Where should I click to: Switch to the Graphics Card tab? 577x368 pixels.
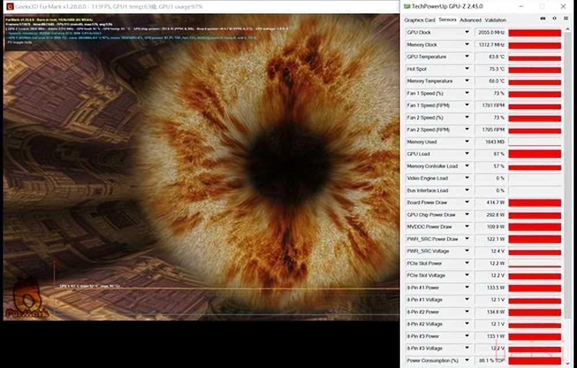pos(419,20)
